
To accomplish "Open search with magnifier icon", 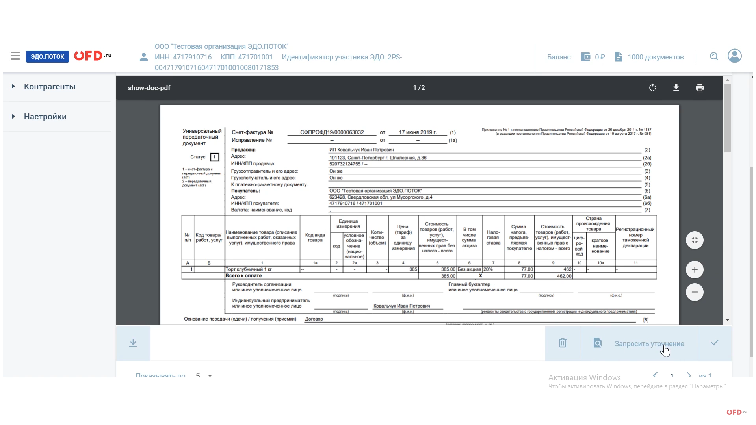I will pos(714,56).
